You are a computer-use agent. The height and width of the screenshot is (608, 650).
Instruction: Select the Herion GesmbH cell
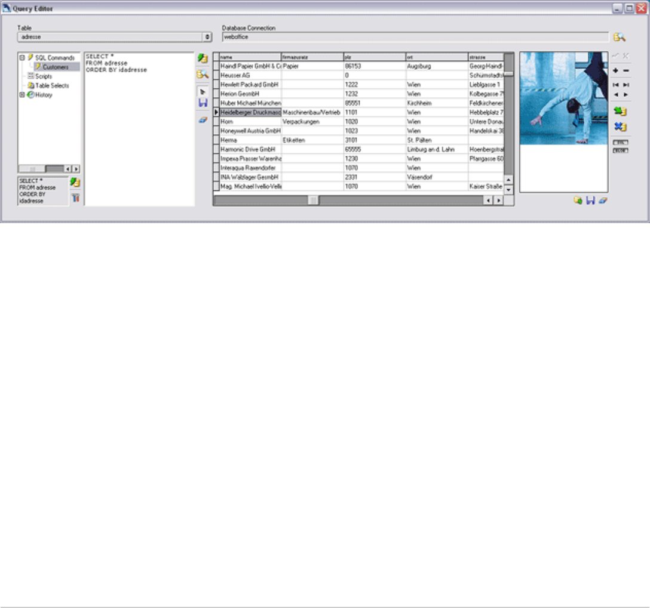250,94
